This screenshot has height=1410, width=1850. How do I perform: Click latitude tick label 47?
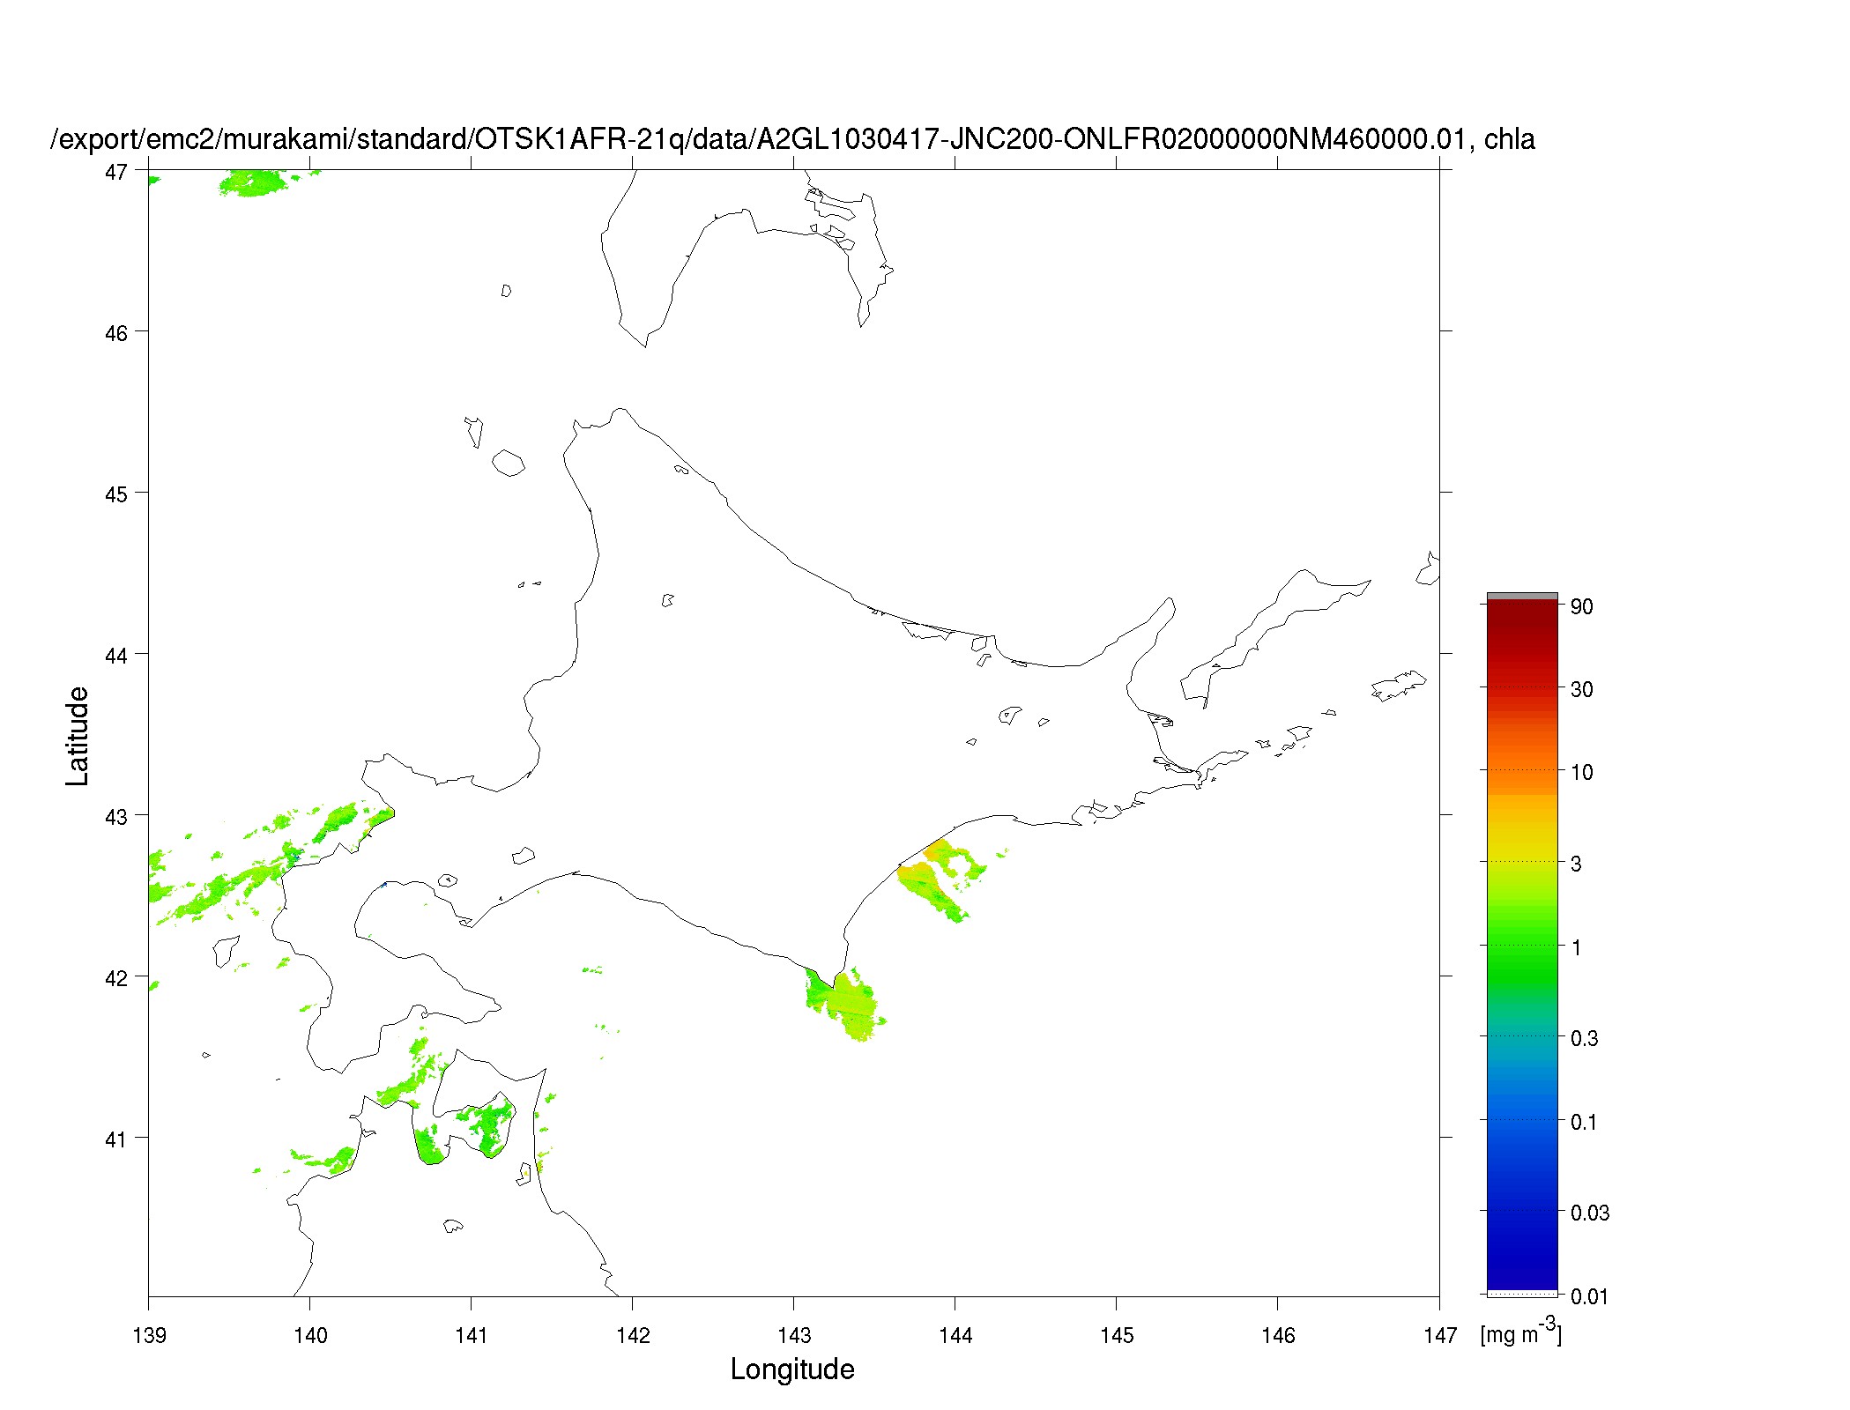click(x=115, y=172)
